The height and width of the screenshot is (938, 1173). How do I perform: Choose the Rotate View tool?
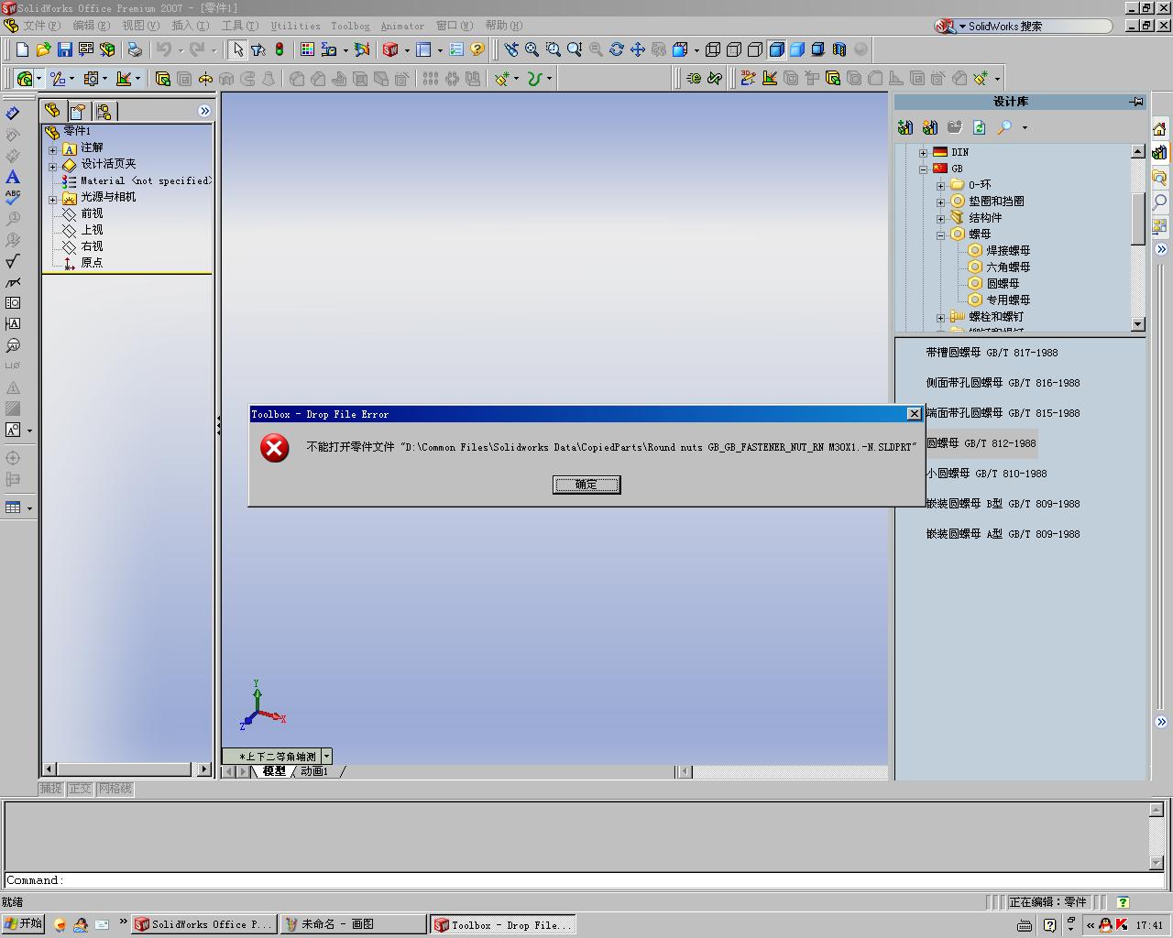pyautogui.click(x=617, y=49)
